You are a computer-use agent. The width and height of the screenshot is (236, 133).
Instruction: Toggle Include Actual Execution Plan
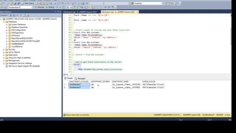coord(75,7)
